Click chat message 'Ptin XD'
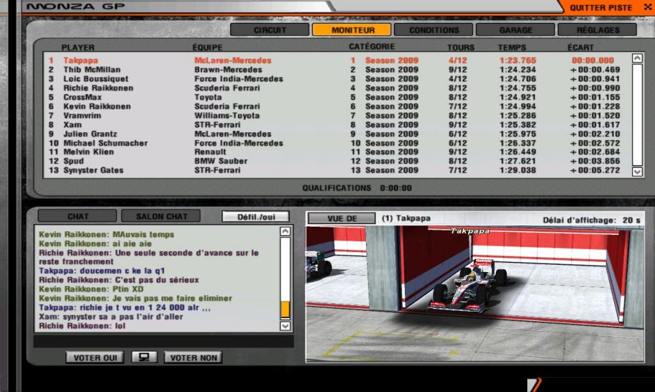655x392 pixels. [91, 289]
